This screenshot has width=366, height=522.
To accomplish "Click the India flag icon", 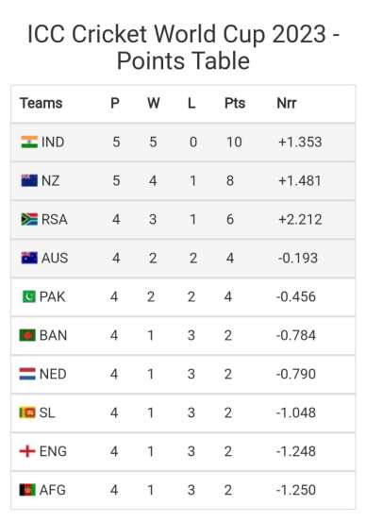I will pos(29,143).
